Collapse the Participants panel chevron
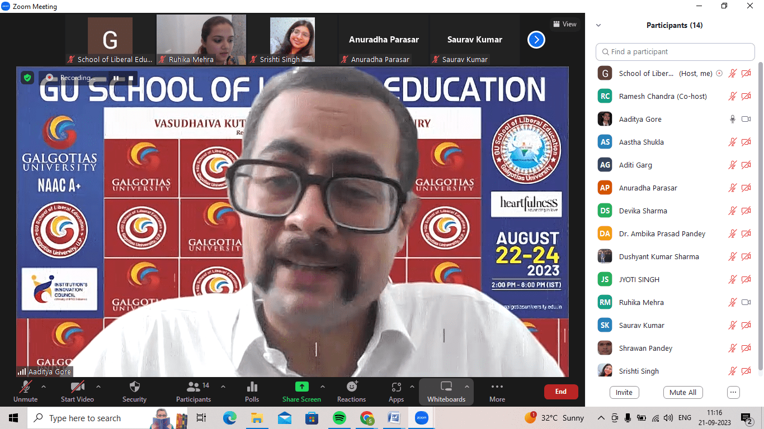 (x=598, y=25)
